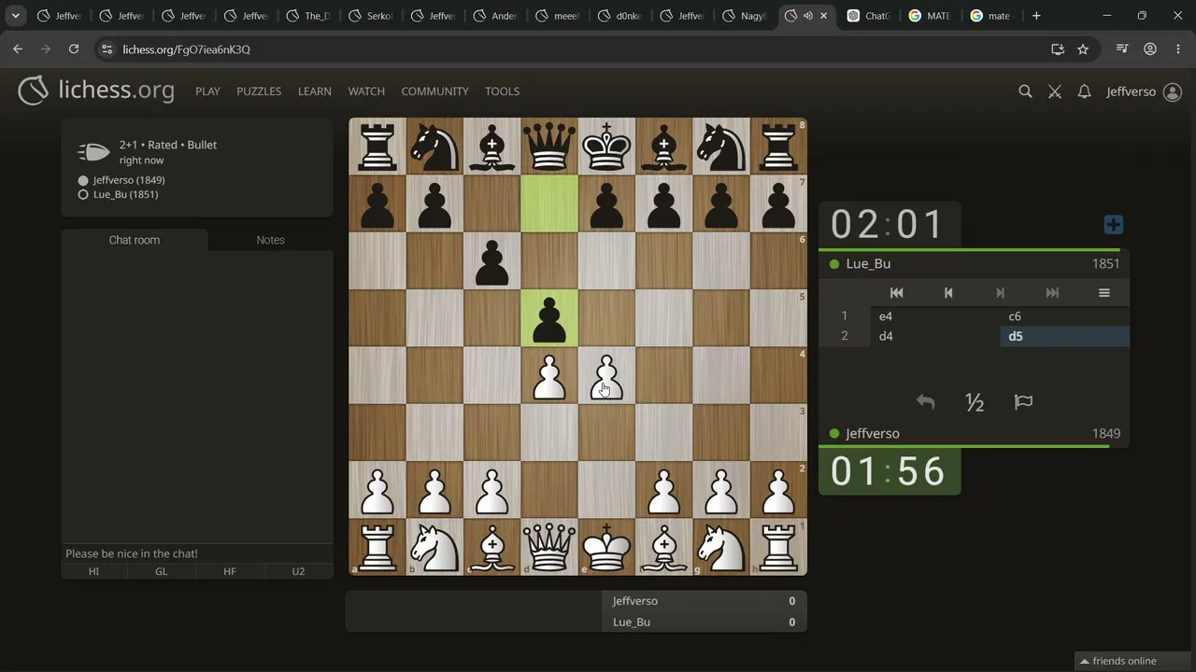Click the lichess.org site title
Viewport: 1196px width, 672px height.
[x=116, y=91]
